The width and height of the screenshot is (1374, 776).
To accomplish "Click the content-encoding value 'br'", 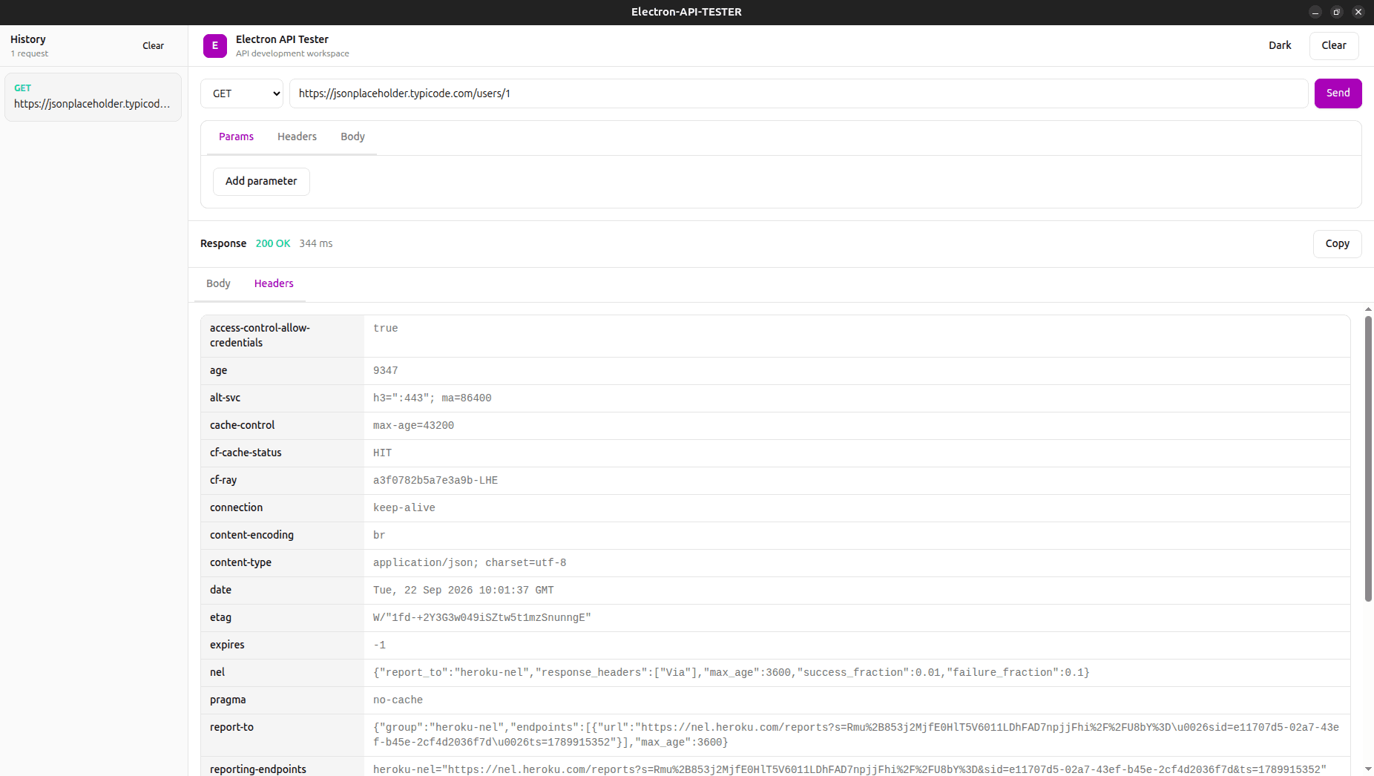I will pos(379,536).
